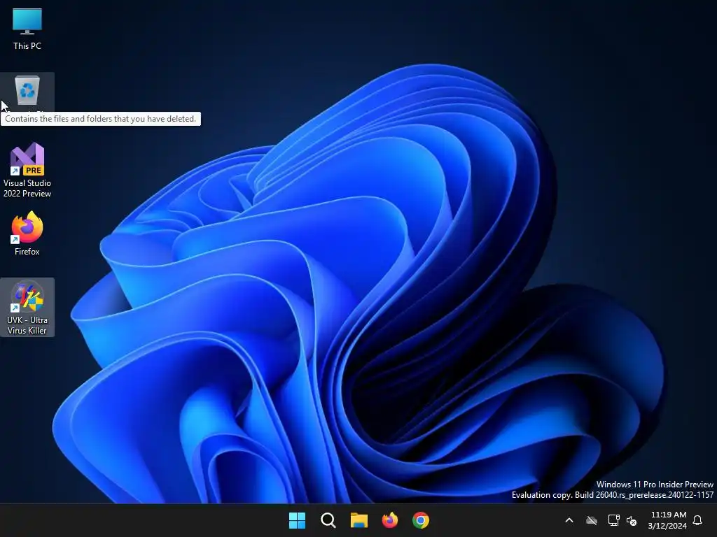Open the Windows Start menu

pos(297,520)
